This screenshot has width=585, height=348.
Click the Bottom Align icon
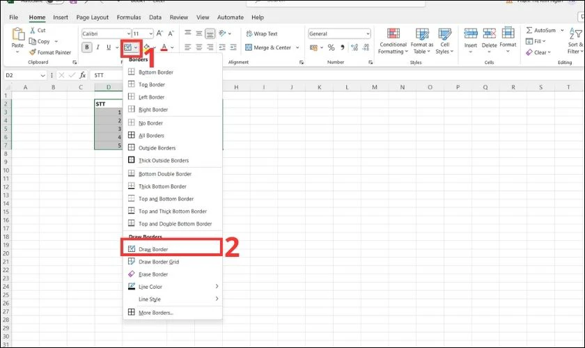[210, 34]
